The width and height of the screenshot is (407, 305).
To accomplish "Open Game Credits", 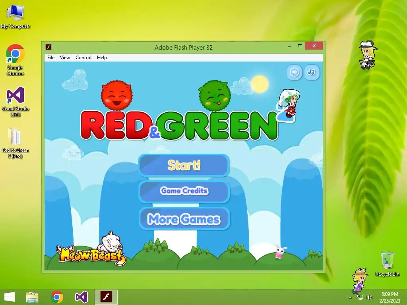I will [x=184, y=191].
